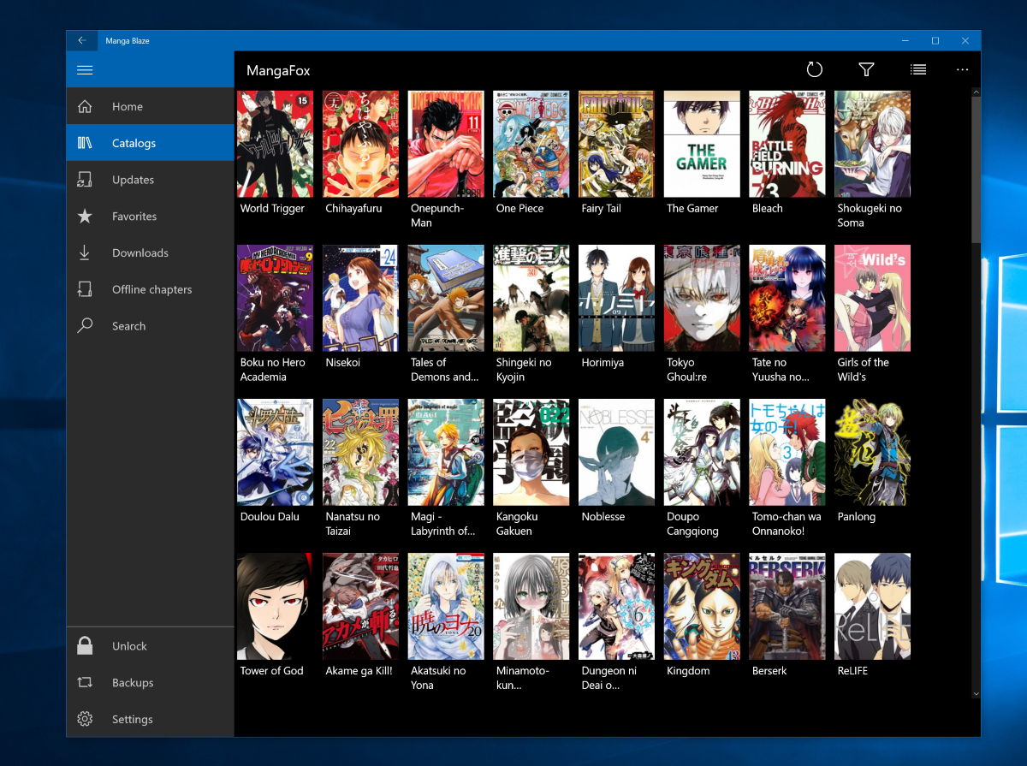
Task: Open World Trigger cover
Action: pos(275,144)
